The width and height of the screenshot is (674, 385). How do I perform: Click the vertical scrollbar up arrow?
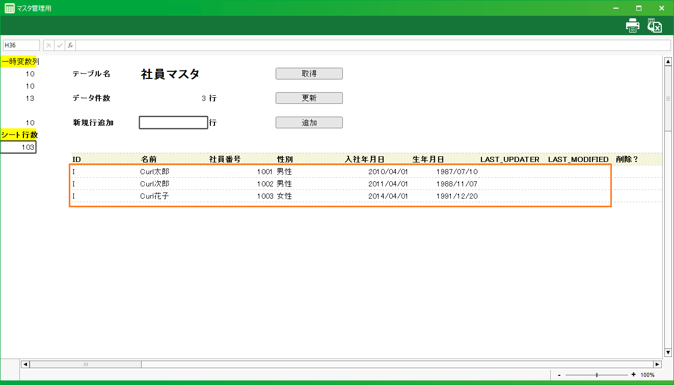point(668,62)
